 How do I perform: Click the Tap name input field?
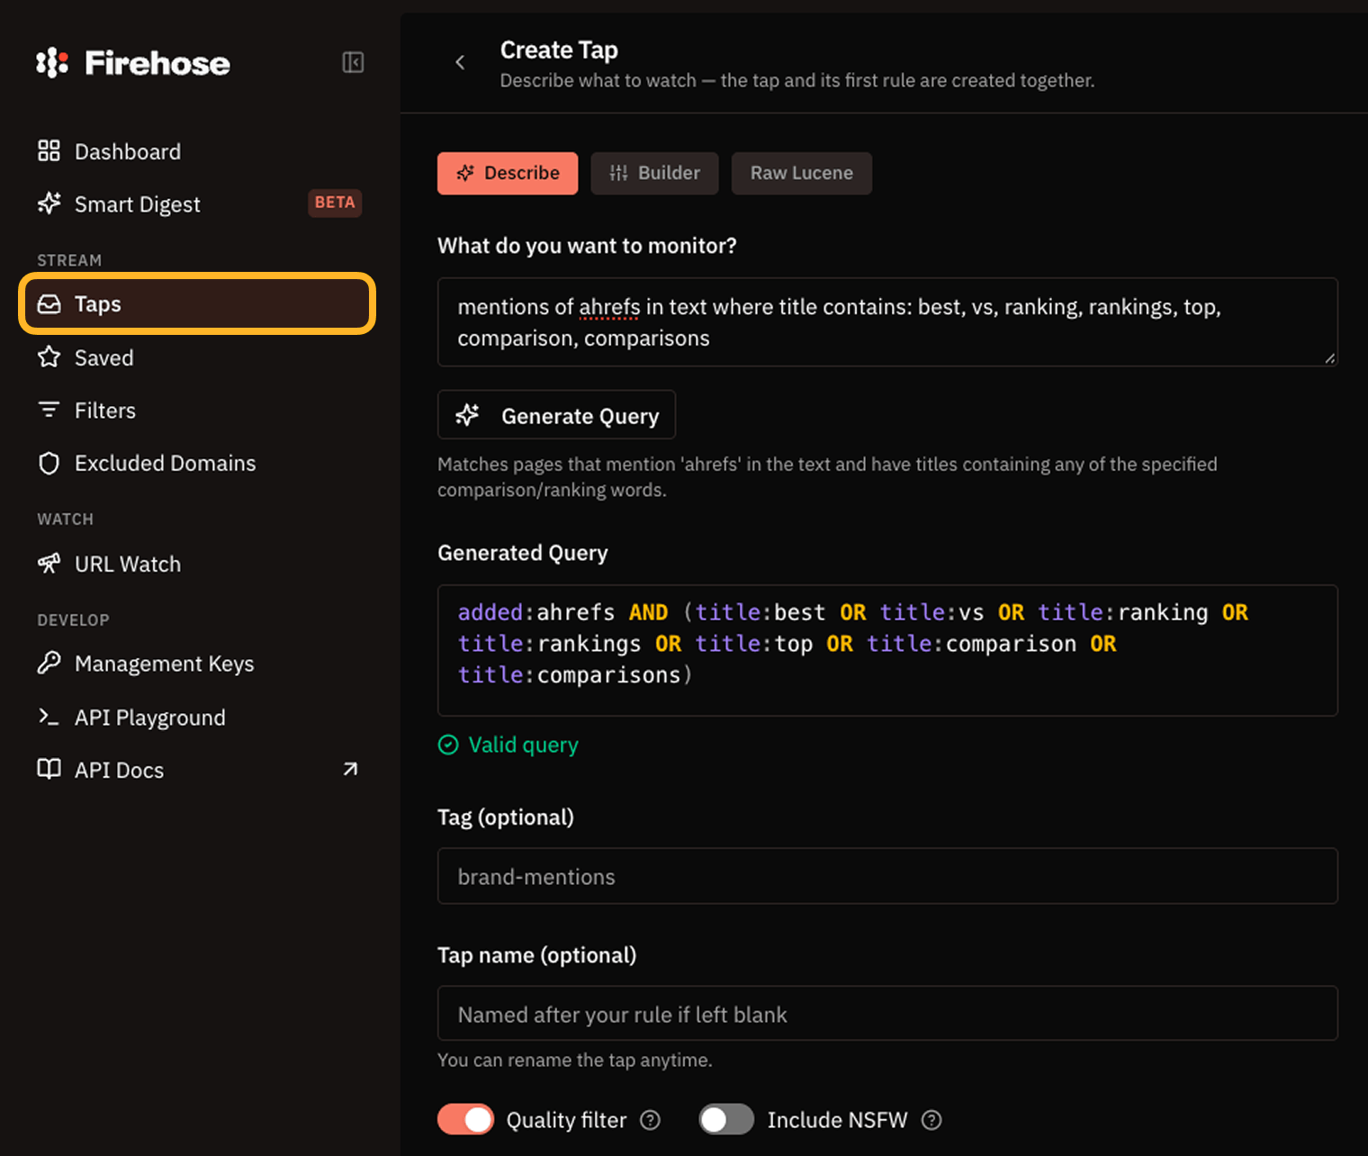coord(887,1014)
